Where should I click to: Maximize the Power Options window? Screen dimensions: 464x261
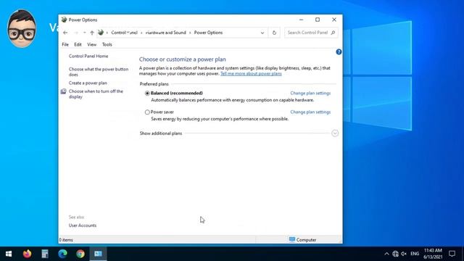click(318, 20)
